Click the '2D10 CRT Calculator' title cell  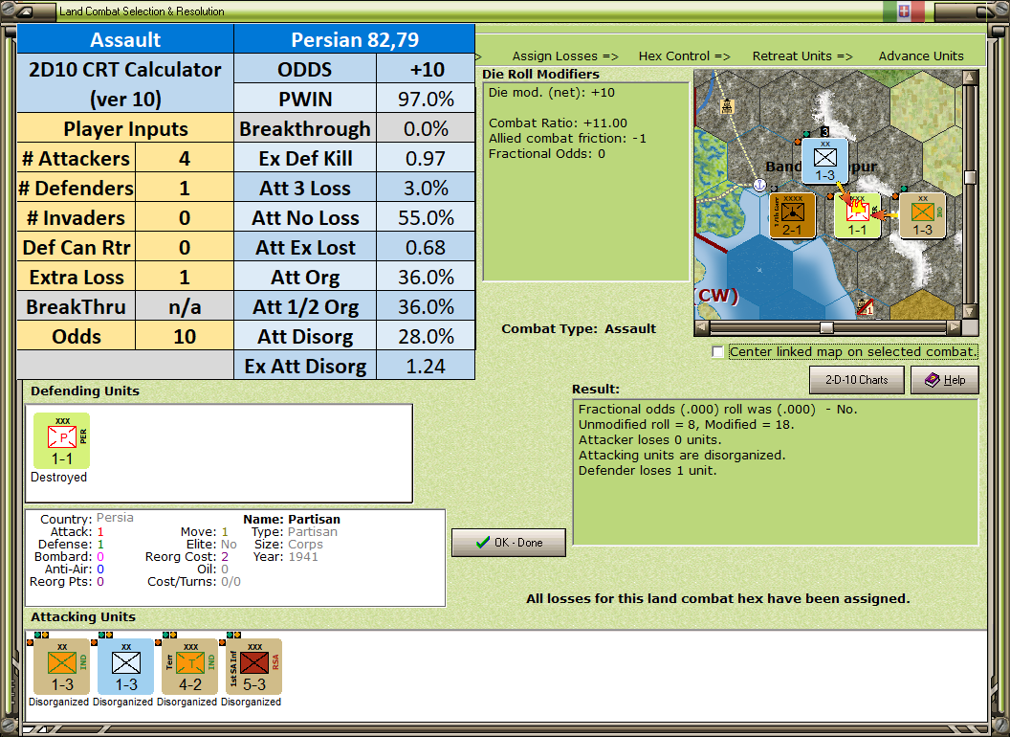click(x=125, y=84)
